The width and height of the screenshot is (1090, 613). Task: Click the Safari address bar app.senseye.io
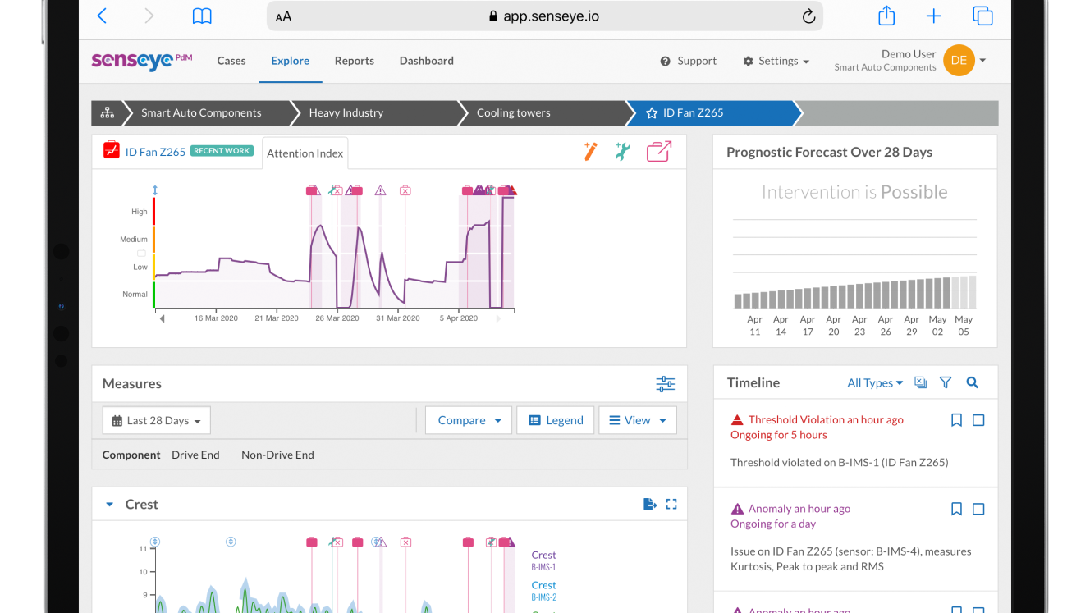(545, 16)
